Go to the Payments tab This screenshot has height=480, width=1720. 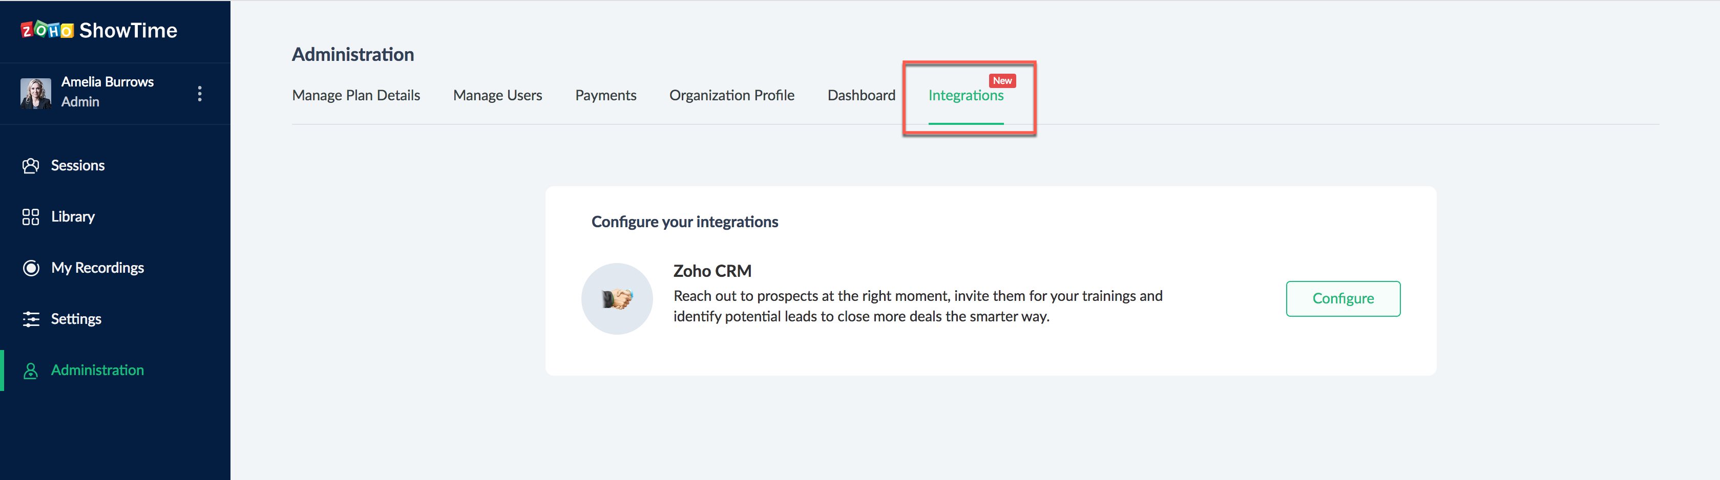click(x=605, y=95)
